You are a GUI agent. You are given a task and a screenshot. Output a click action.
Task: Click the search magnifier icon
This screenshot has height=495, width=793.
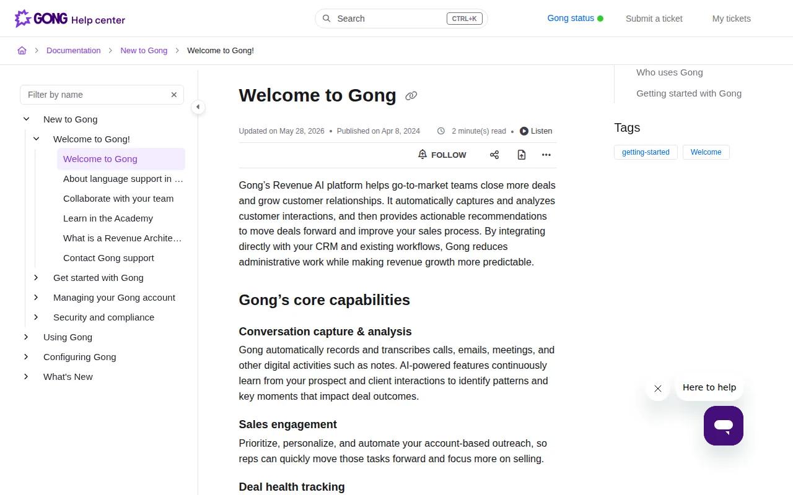pyautogui.click(x=326, y=19)
